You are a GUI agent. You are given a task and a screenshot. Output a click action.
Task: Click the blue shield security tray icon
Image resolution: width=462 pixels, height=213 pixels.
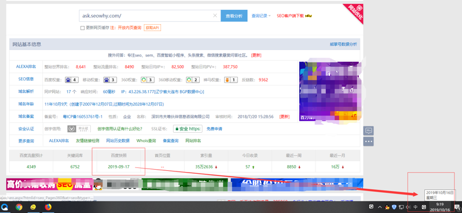(394, 207)
